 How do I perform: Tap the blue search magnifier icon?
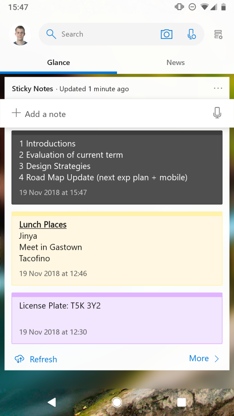click(x=51, y=34)
